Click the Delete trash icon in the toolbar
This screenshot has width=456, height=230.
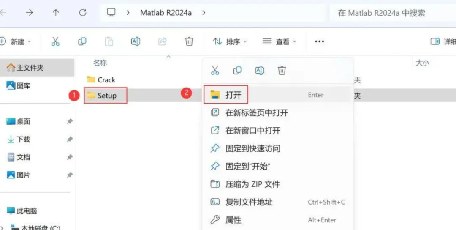189,41
